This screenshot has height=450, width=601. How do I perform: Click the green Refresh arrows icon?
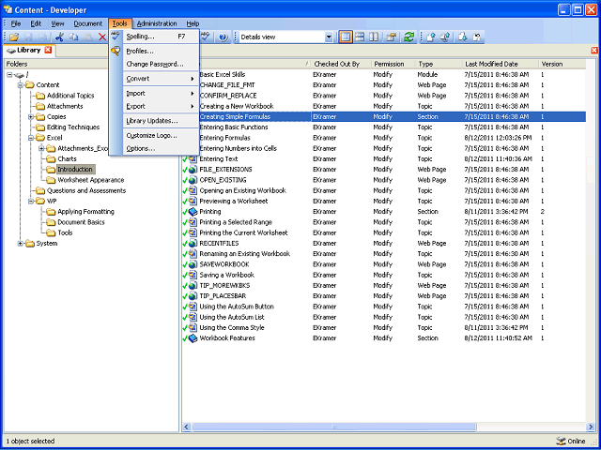408,37
